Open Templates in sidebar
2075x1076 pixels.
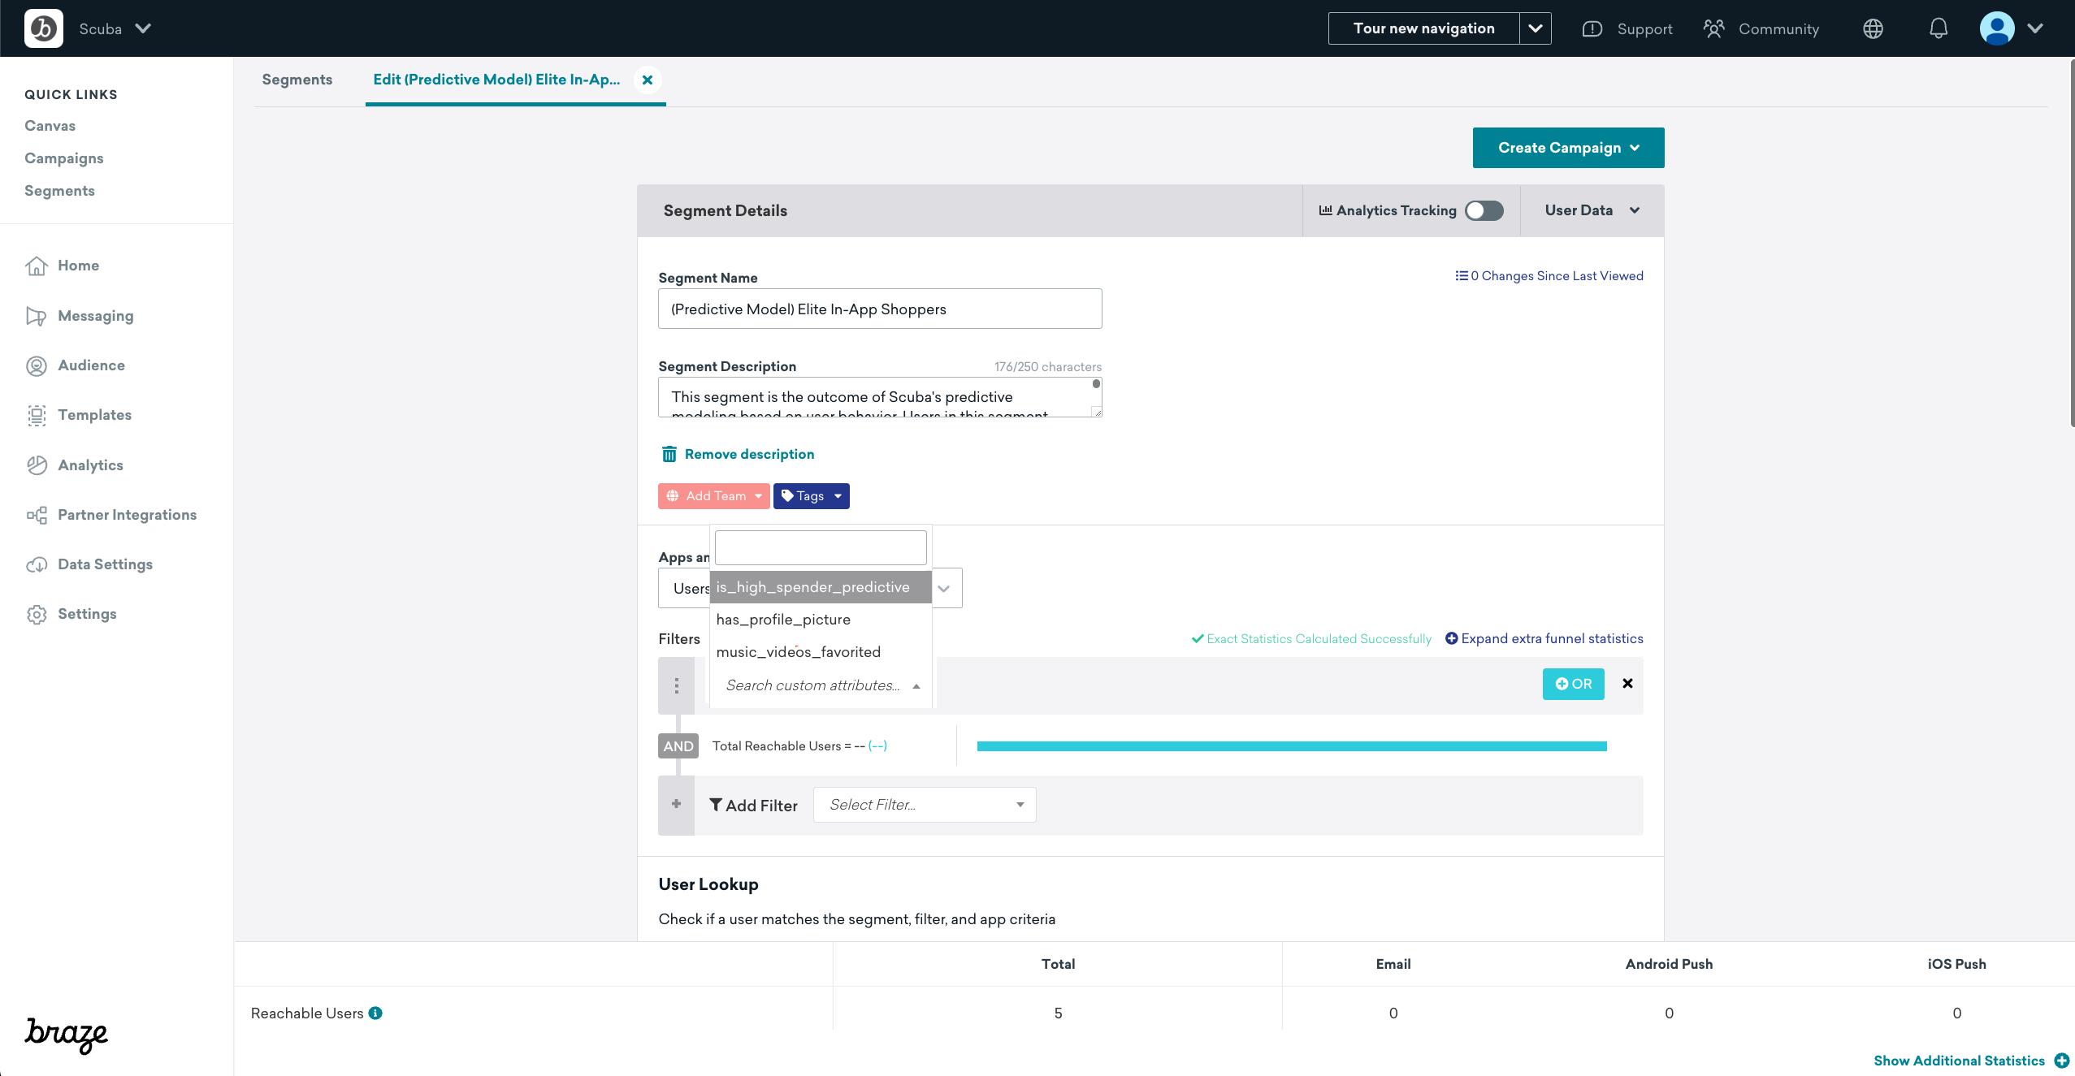point(94,415)
